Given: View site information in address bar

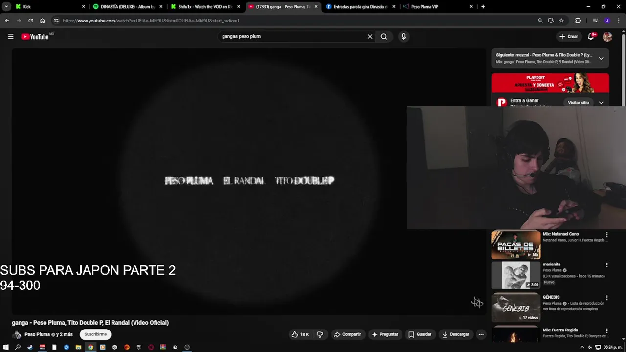Looking at the screenshot, I should click(56, 21).
